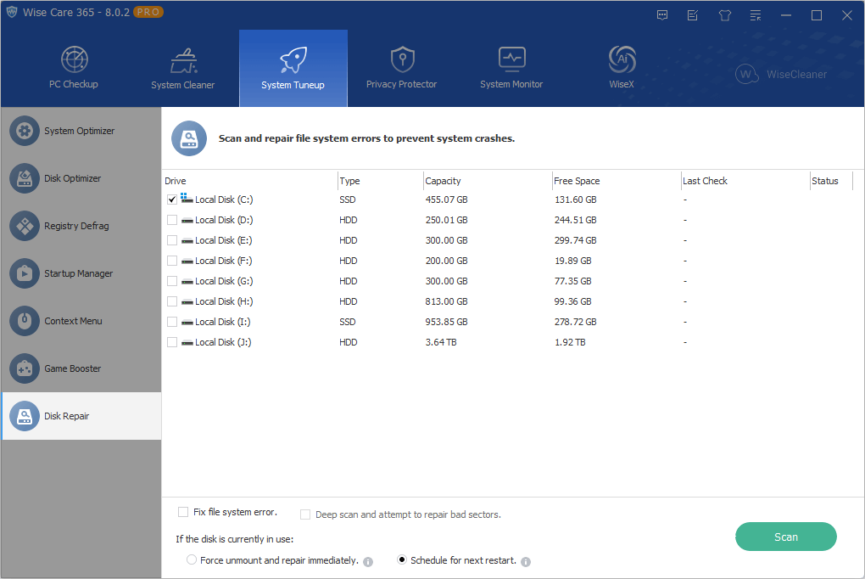This screenshot has height=579, width=865.
Task: Go to Startup Manager section
Action: 81,273
